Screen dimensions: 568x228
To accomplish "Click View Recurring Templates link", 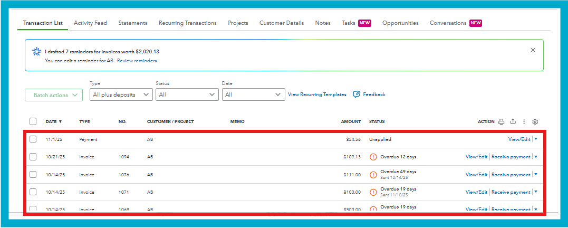I will pyautogui.click(x=317, y=94).
